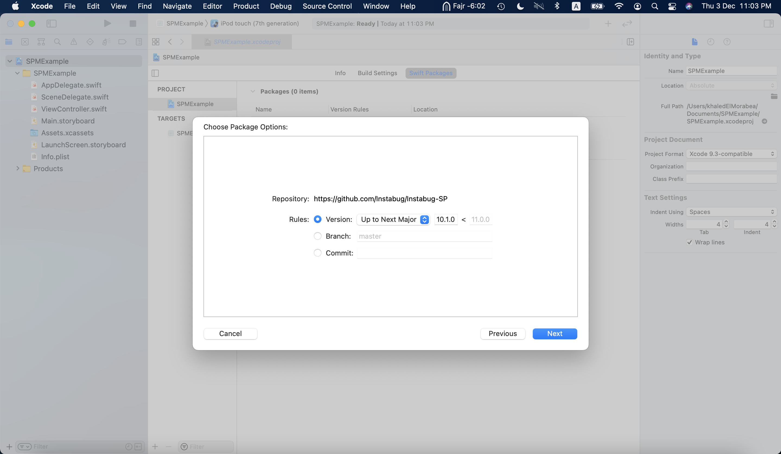Open the Product menu
The image size is (781, 454).
246,6
